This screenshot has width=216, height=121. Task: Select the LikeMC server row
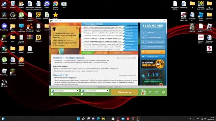(109, 27)
